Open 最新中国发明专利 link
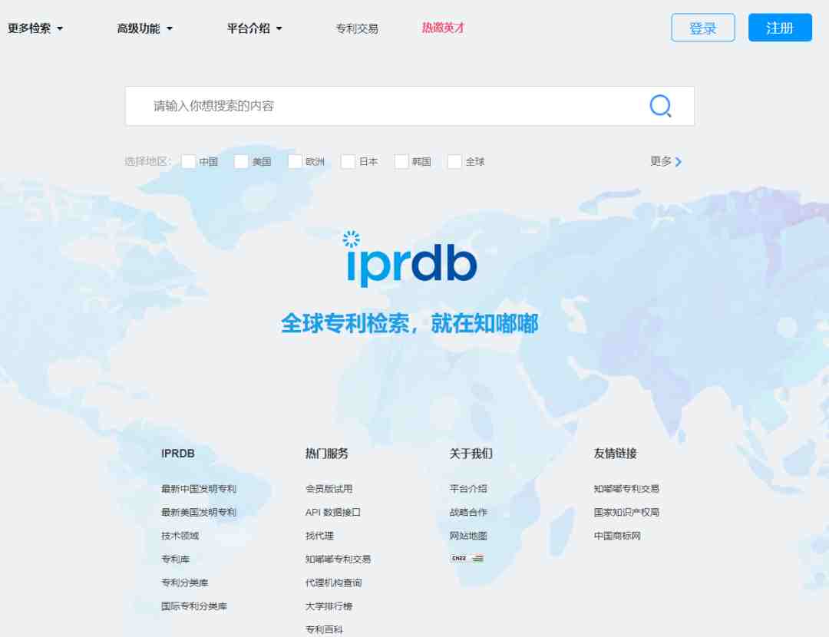Image resolution: width=829 pixels, height=637 pixels. click(199, 489)
